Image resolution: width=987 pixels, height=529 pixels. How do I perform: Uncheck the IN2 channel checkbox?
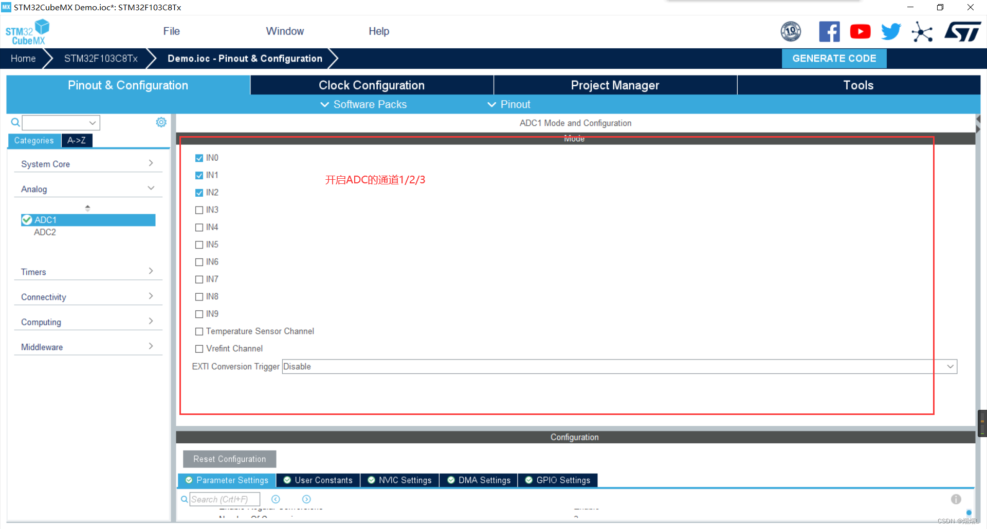(199, 193)
